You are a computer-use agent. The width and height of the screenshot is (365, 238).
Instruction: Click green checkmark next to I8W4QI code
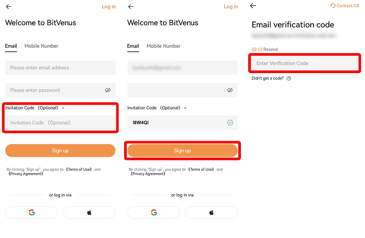click(x=230, y=122)
